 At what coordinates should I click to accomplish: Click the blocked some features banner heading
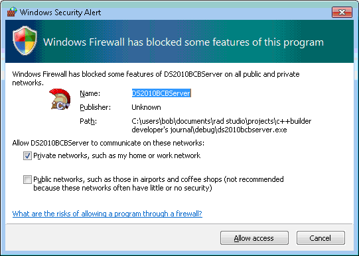coord(183,42)
